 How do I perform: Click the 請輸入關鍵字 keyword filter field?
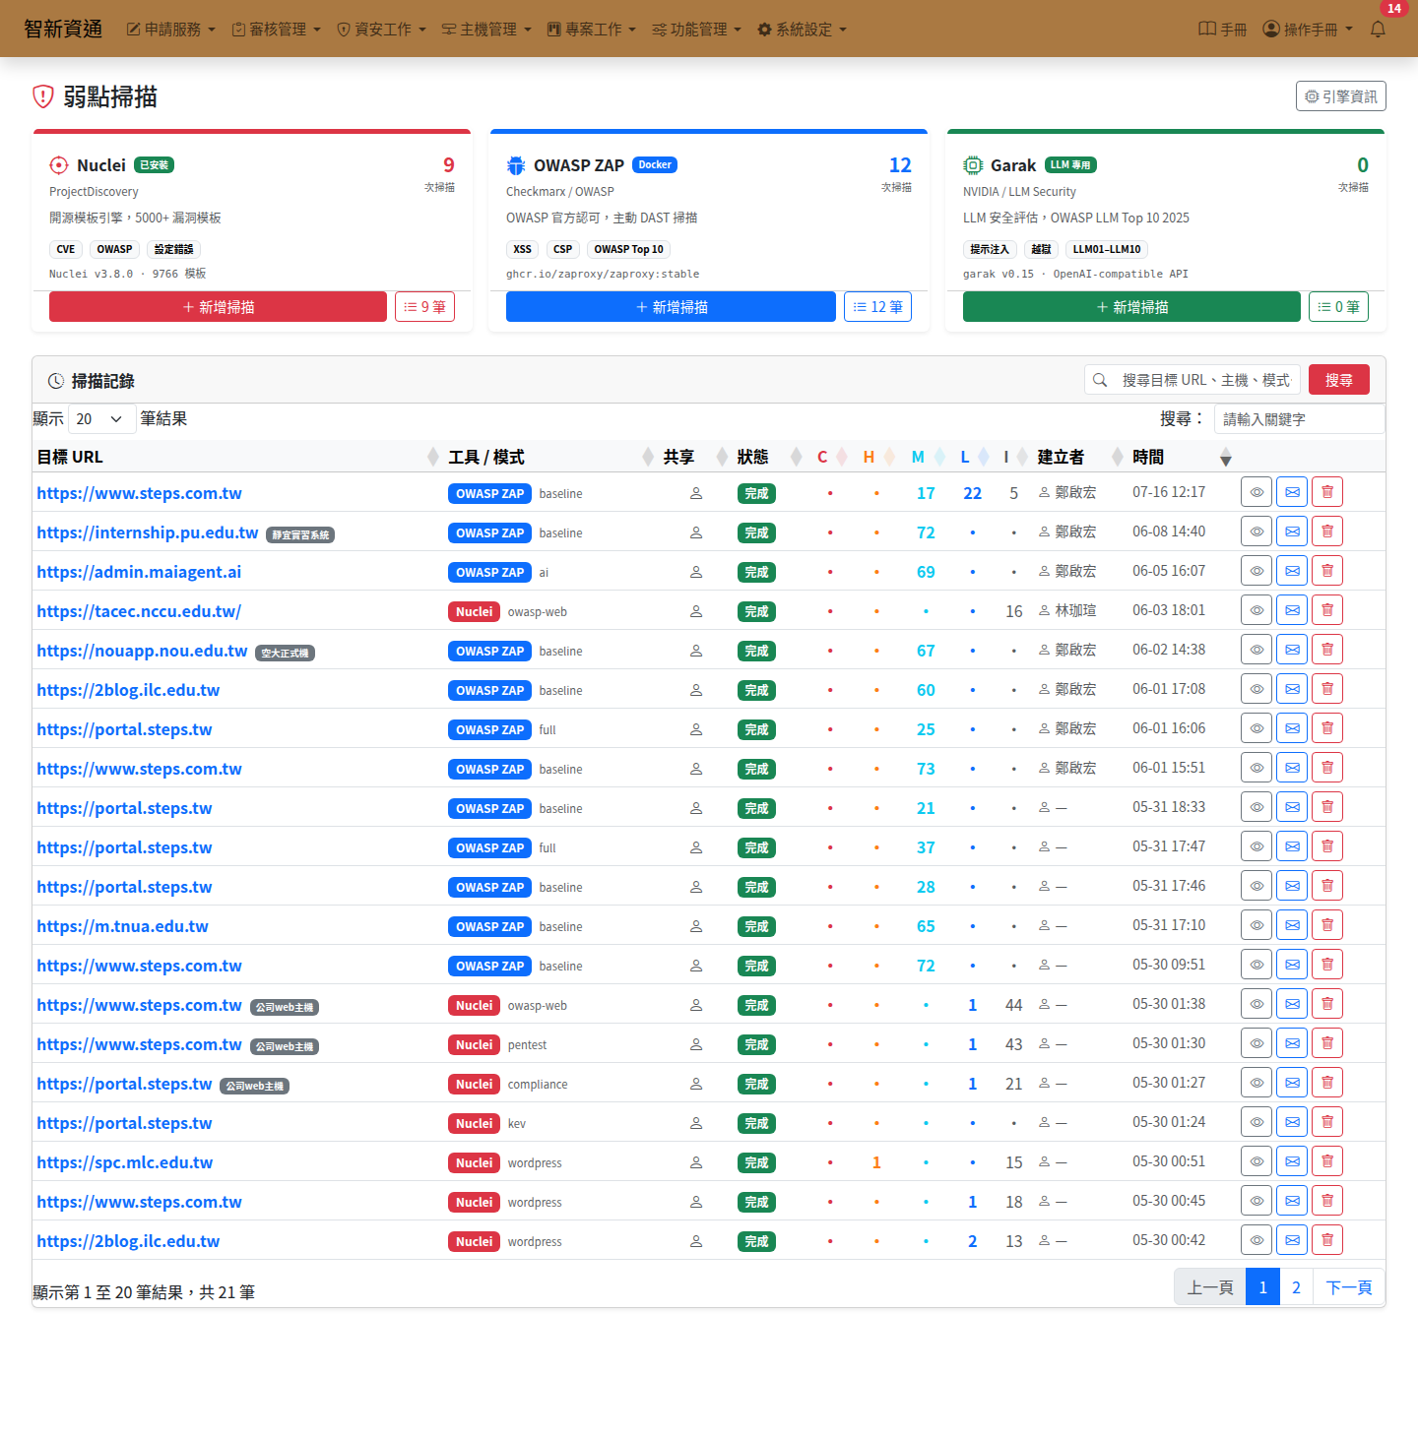point(1300,419)
